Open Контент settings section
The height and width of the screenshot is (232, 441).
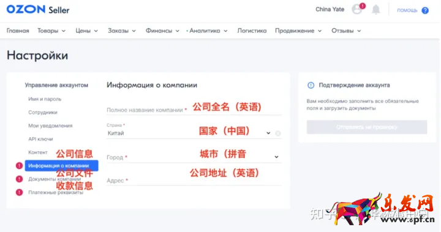(38, 152)
